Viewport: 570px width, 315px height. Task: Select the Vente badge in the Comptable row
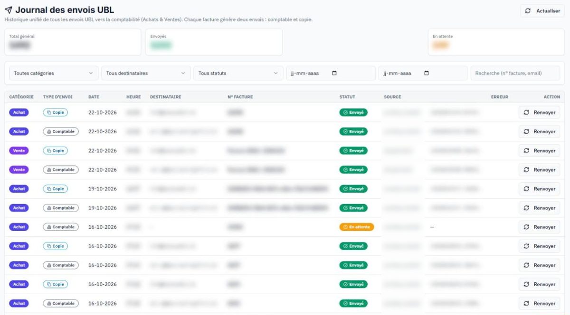[x=19, y=170]
